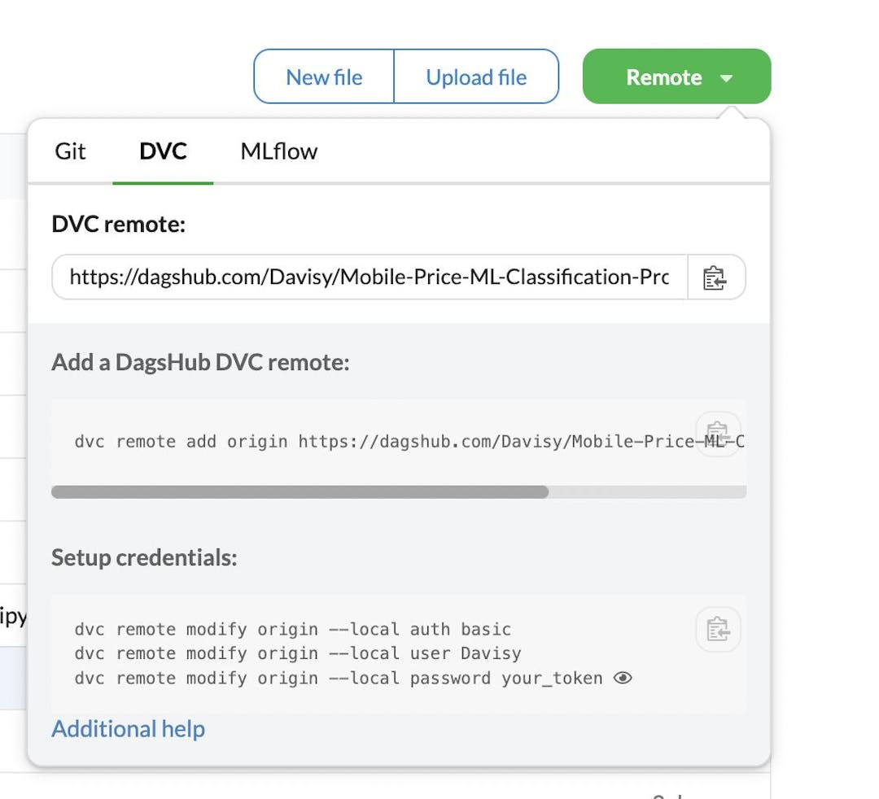The image size is (879, 799).
Task: Copy the DVC remote URL using its copy icon
Action: 717,277
